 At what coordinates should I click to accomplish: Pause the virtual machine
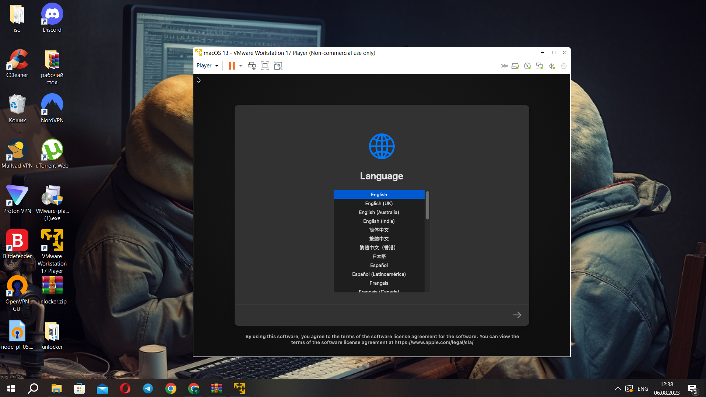tap(232, 66)
